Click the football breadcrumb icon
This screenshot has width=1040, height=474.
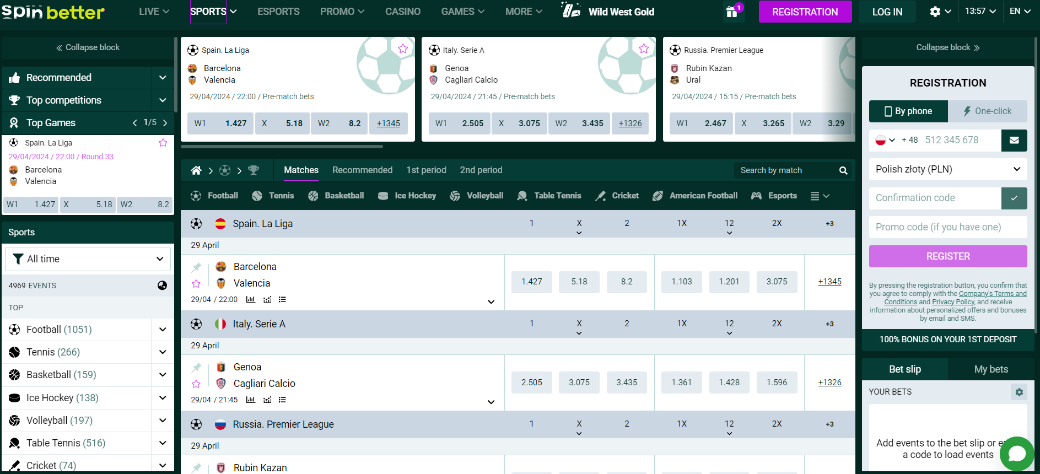click(225, 170)
